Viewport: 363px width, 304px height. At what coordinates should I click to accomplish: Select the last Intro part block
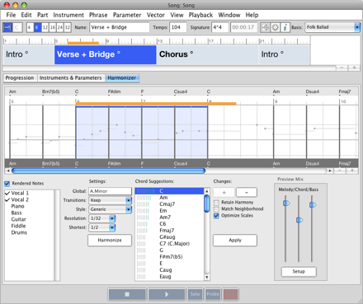[x=285, y=54]
